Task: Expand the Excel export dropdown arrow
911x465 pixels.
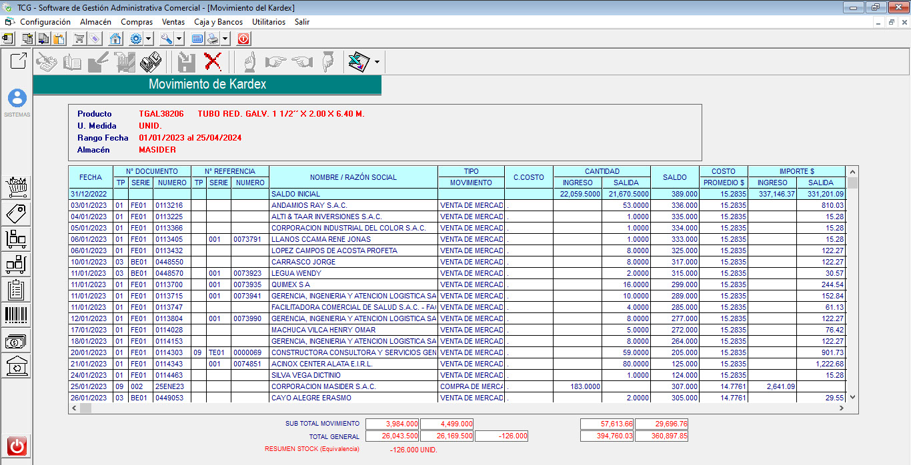Action: click(377, 62)
